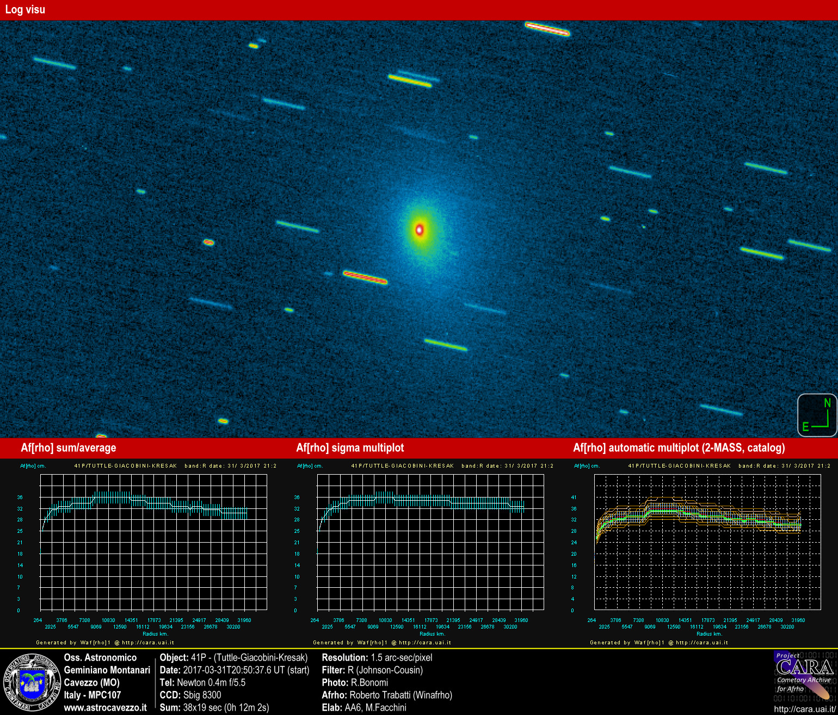Click the N-E compass orientation icon

[x=817, y=415]
